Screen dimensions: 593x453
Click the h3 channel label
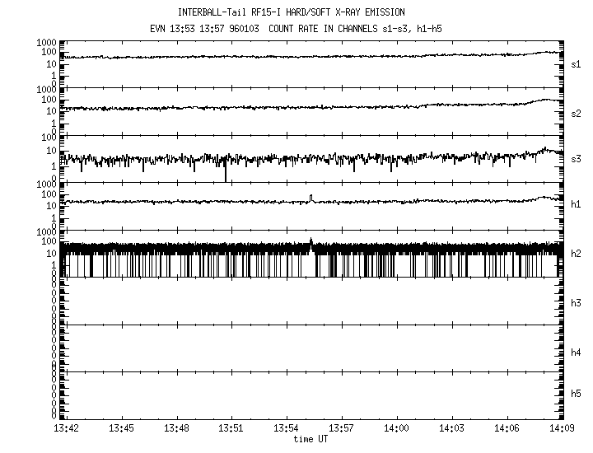click(x=576, y=303)
